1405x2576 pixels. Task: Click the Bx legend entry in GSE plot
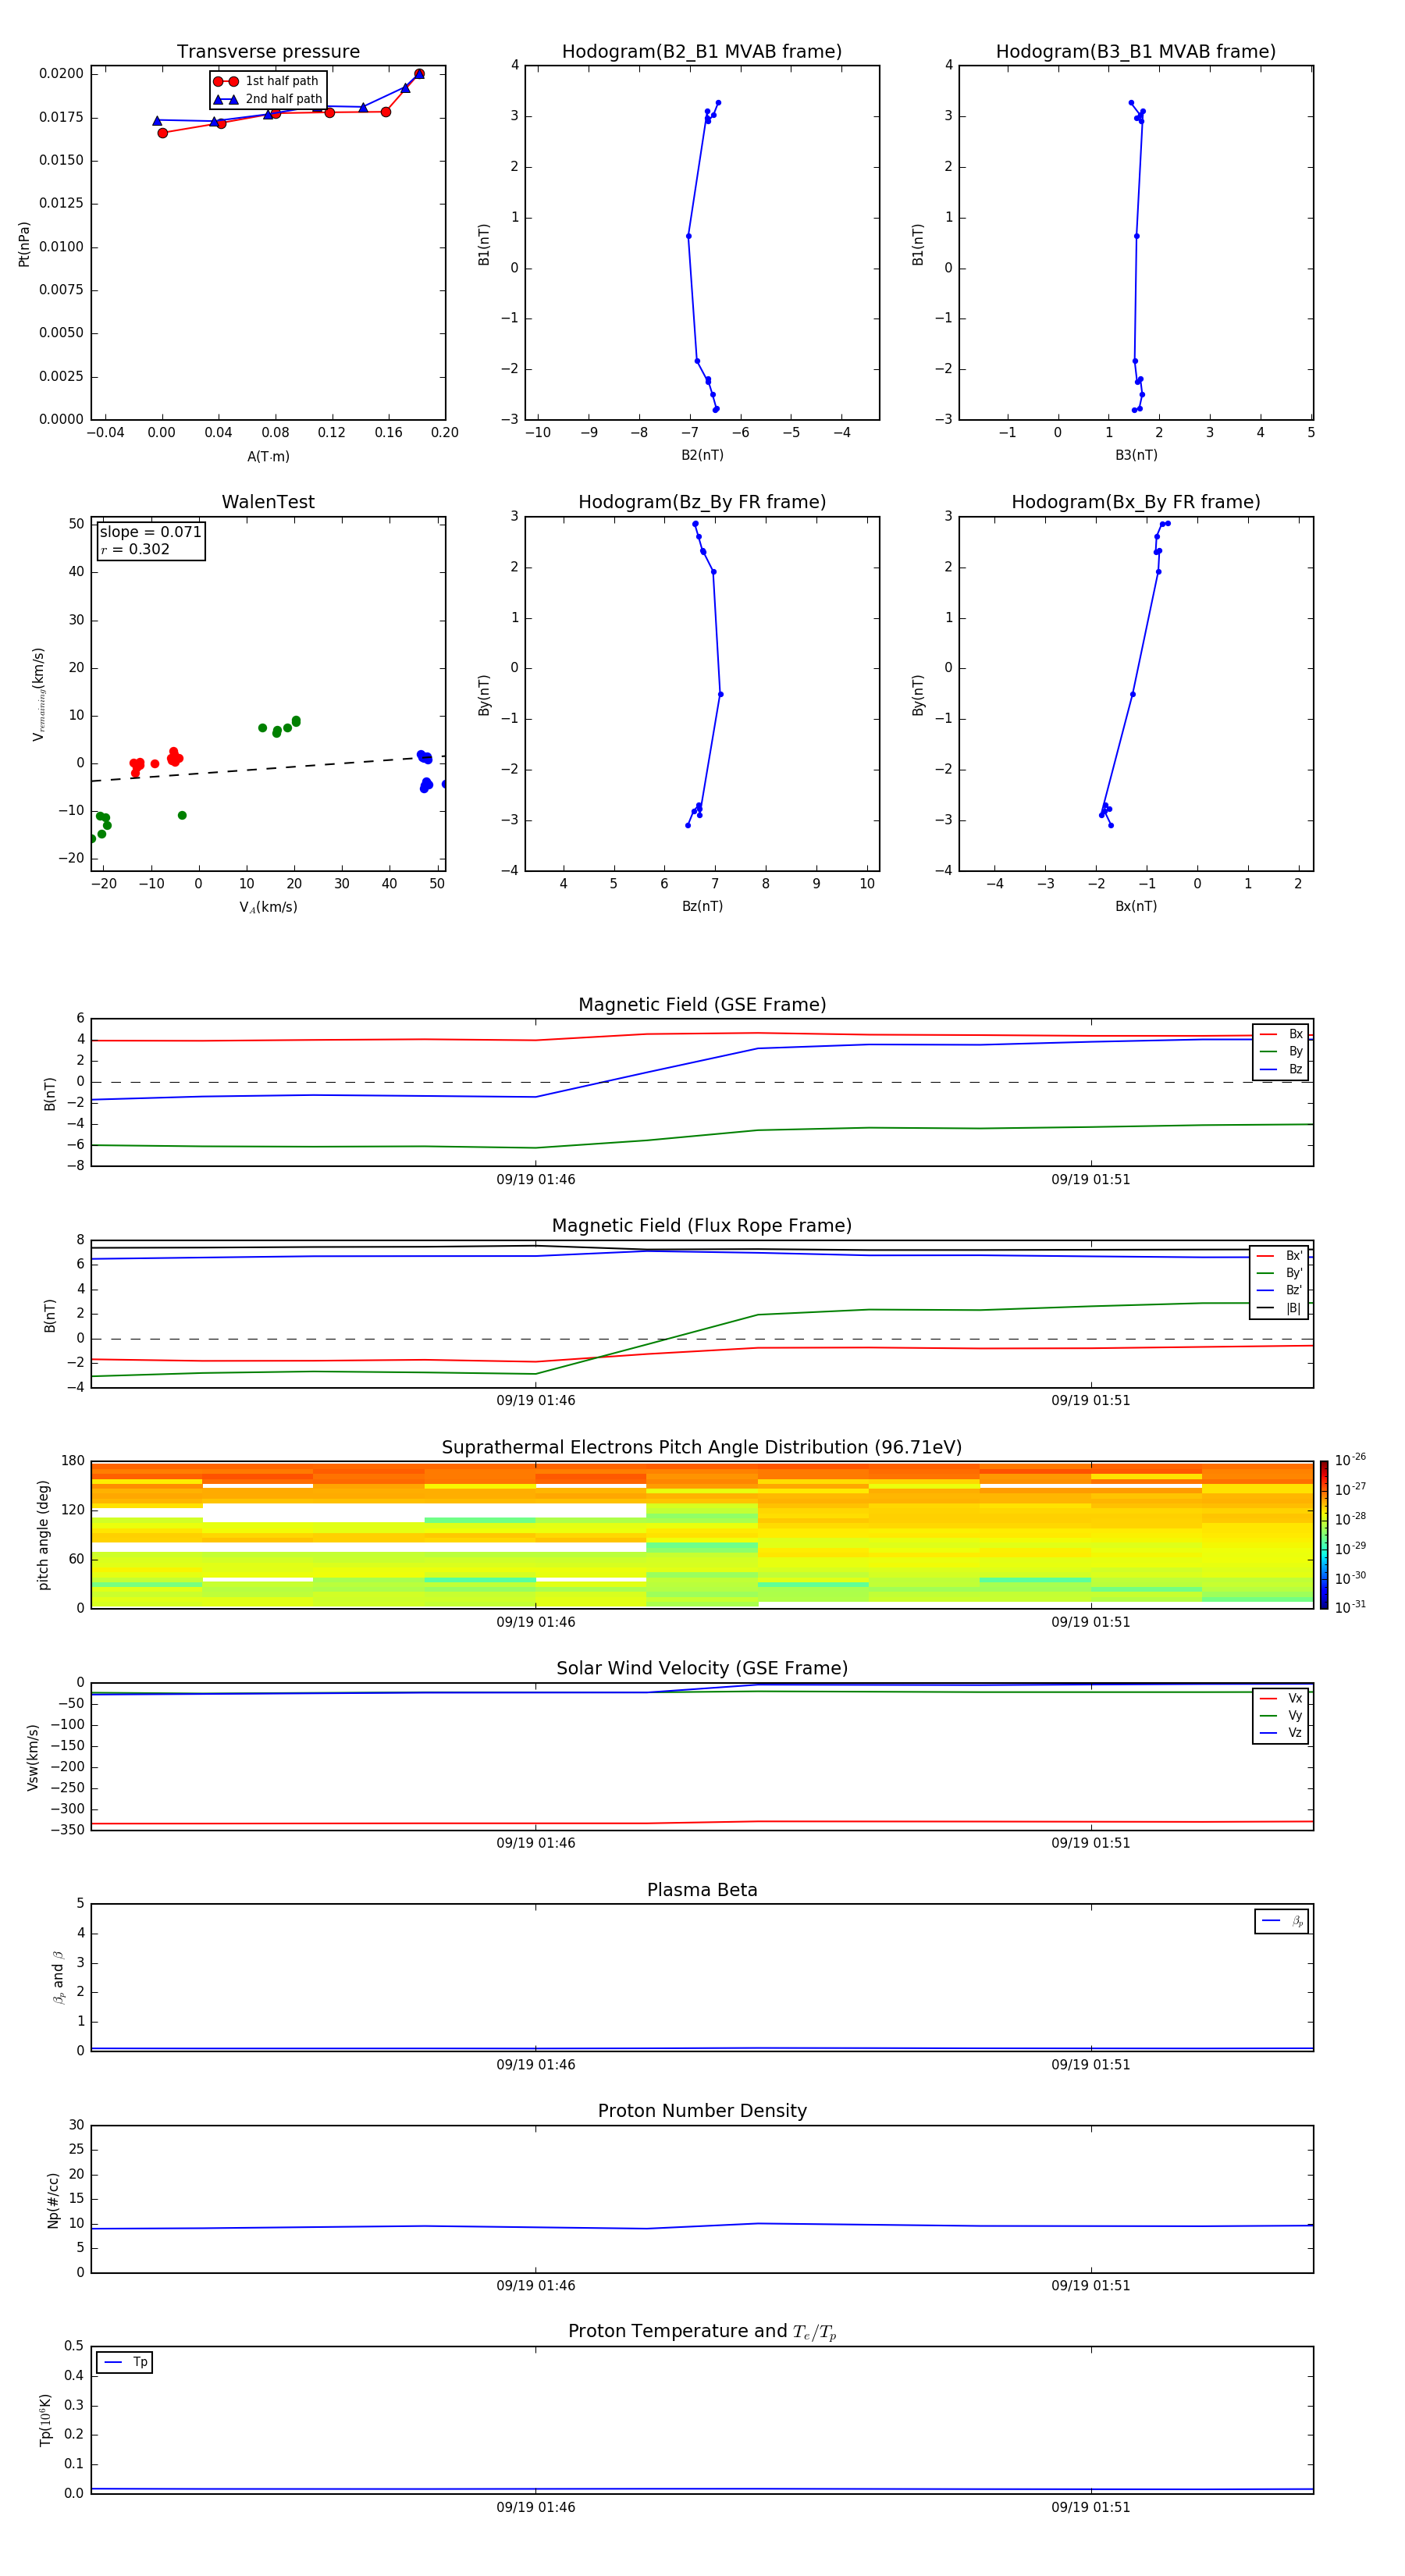point(1281,1034)
